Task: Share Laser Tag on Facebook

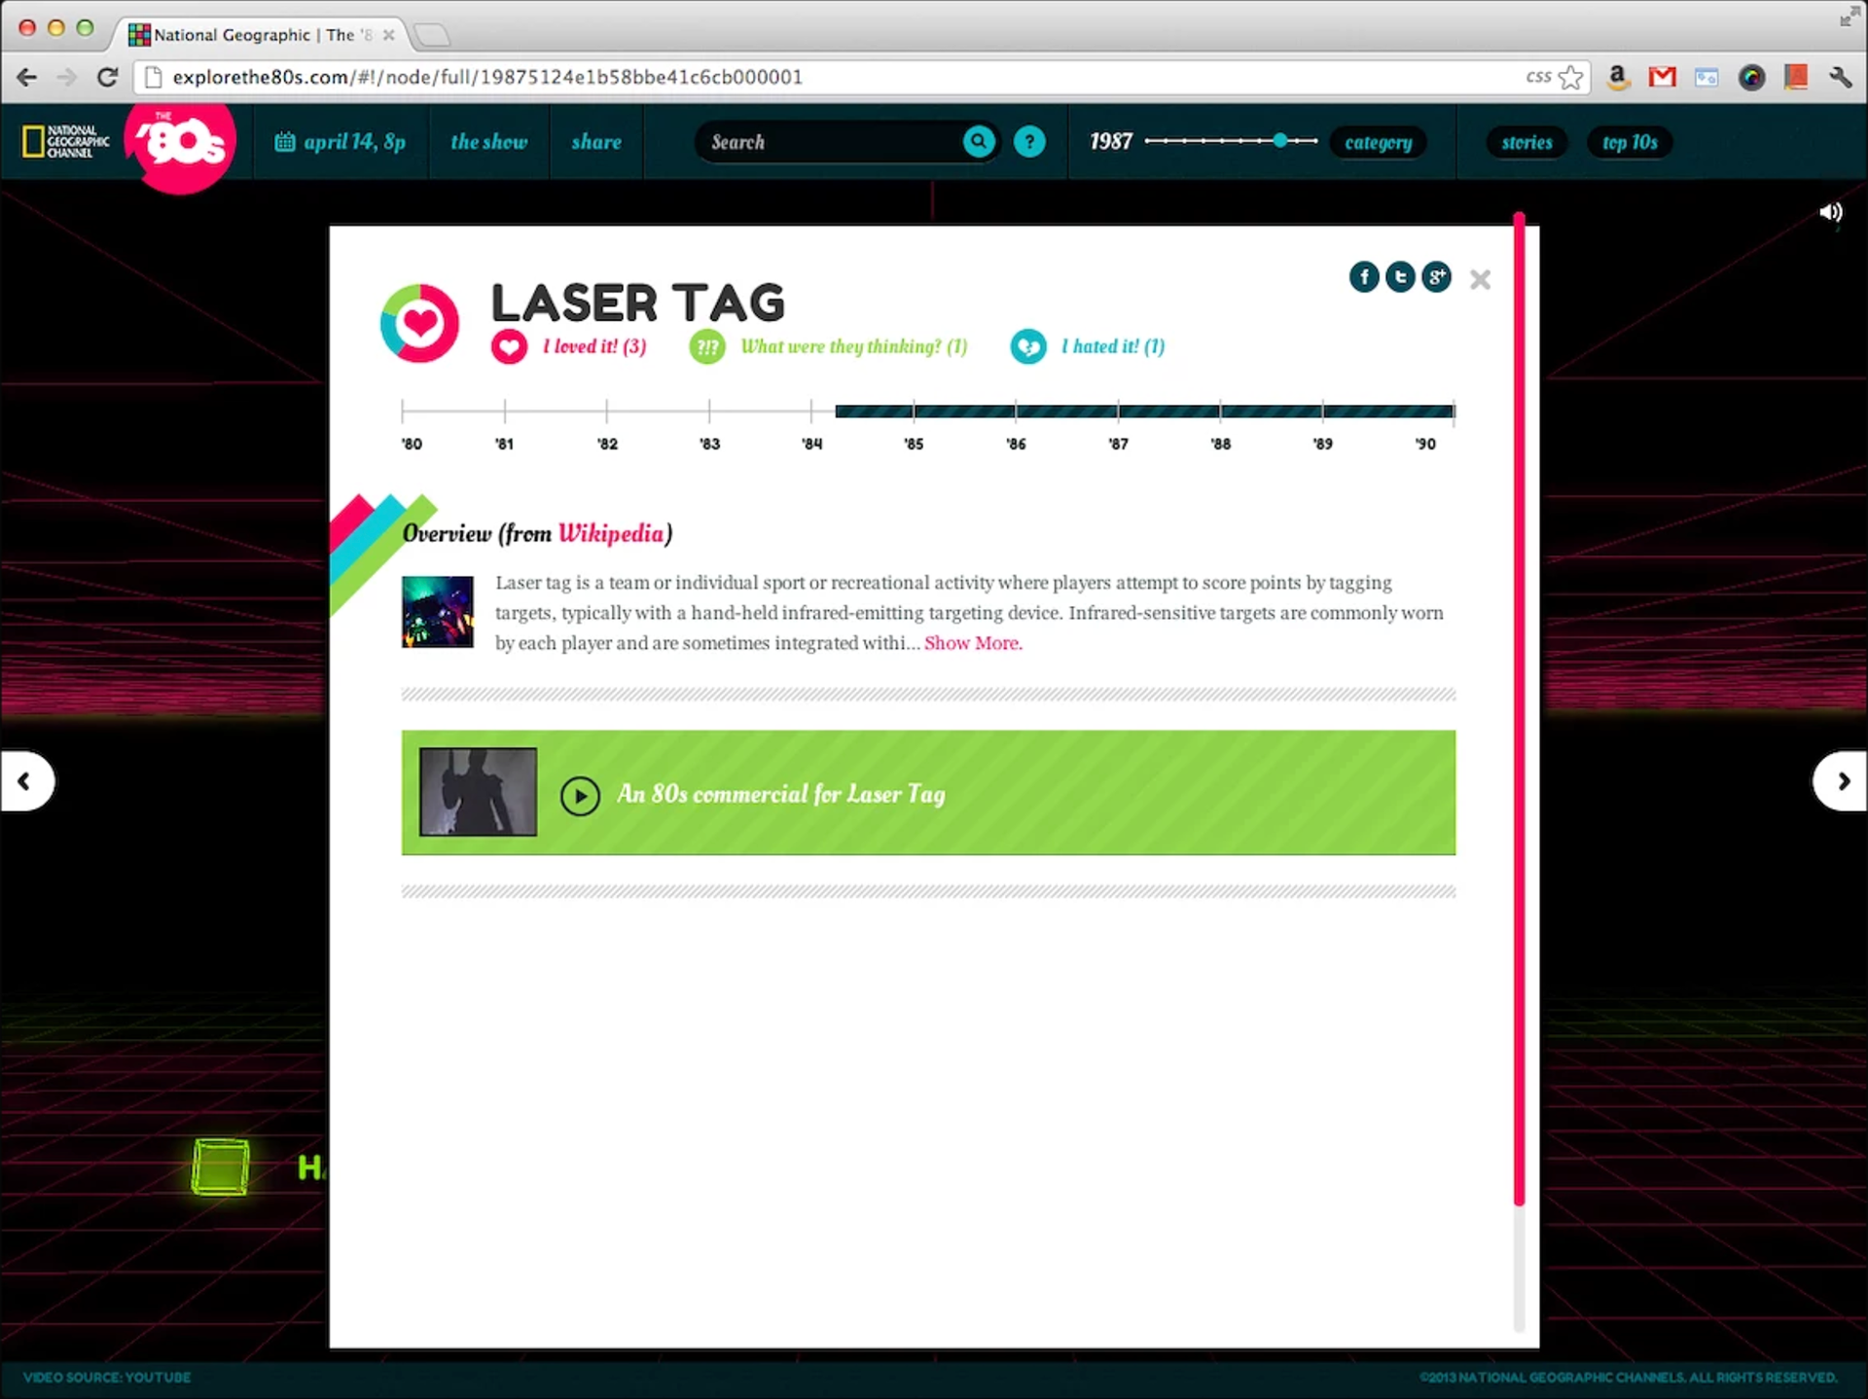Action: pos(1364,277)
